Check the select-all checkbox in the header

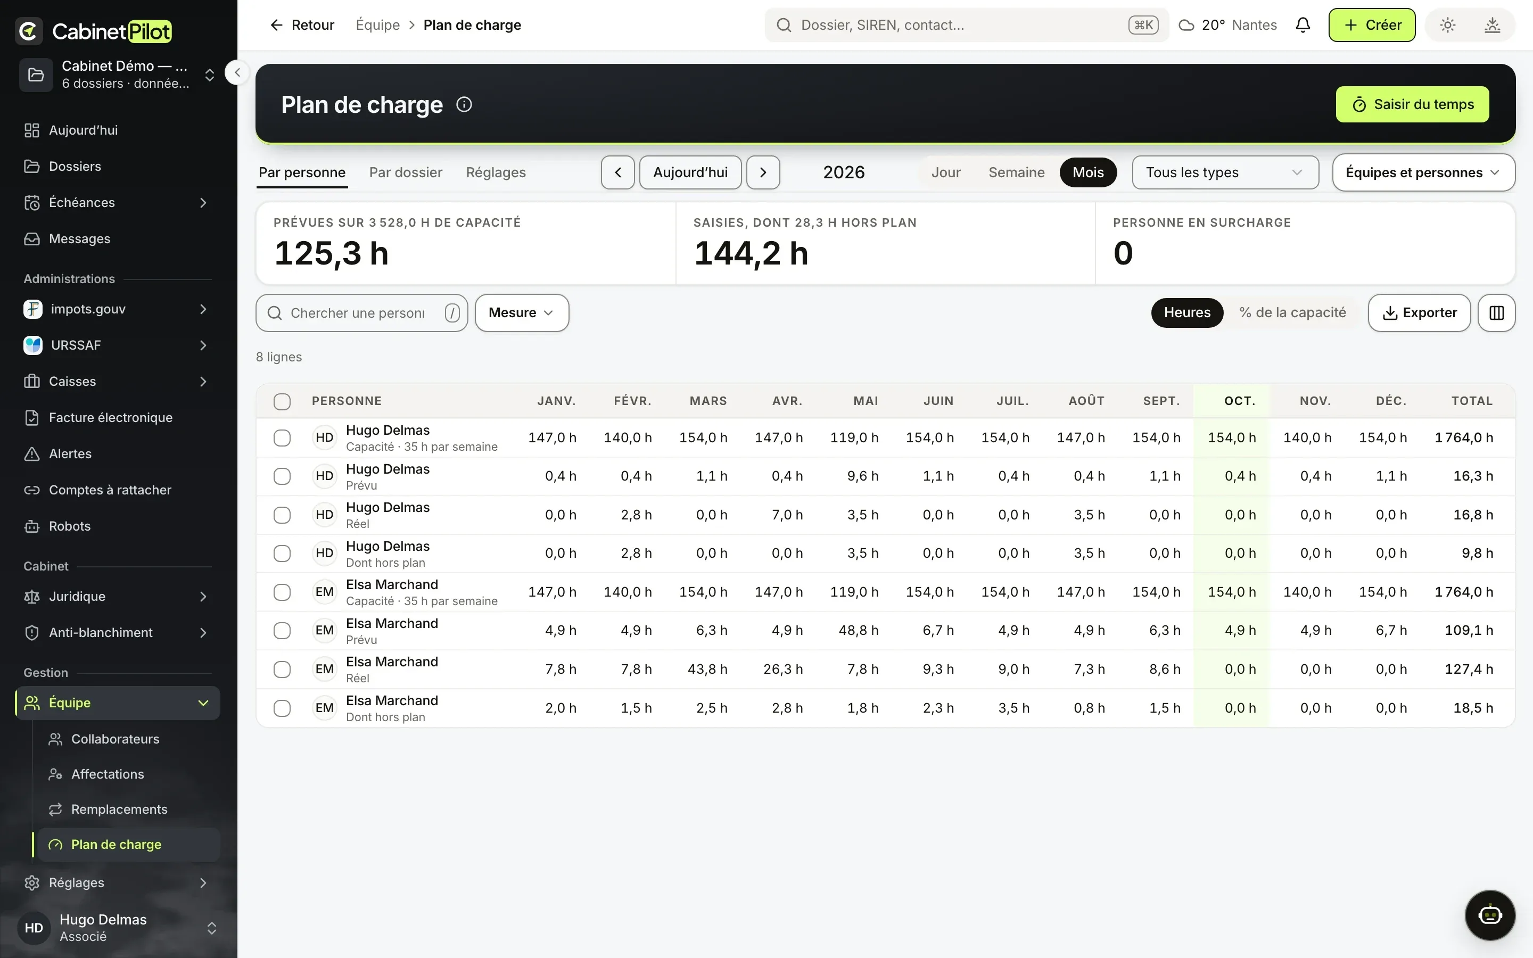[282, 401]
